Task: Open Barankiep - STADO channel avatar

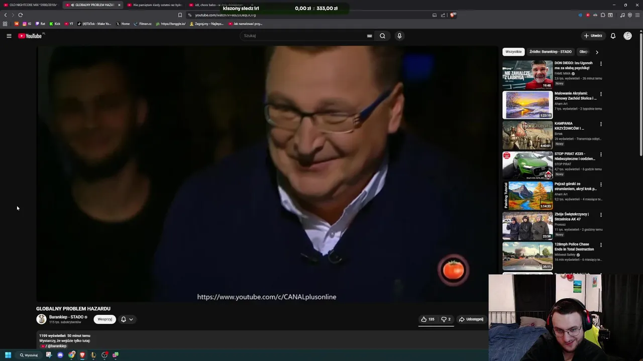Action: point(41,319)
